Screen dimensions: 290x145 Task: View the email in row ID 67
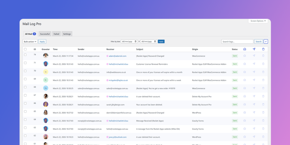[x=245, y=96]
